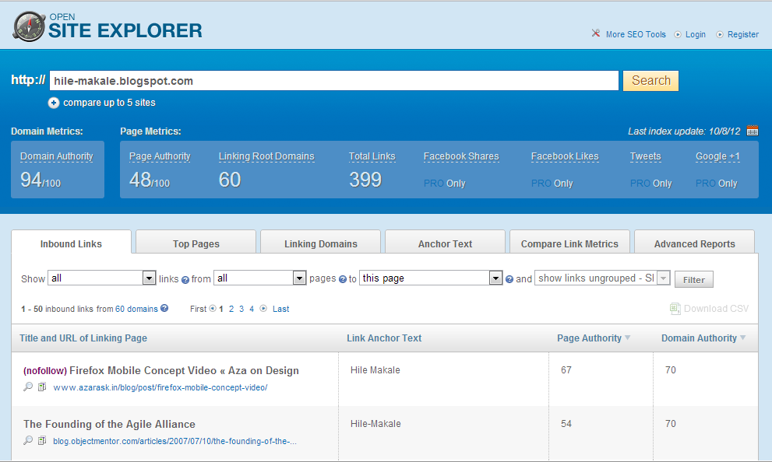The width and height of the screenshot is (772, 462).
Task: Click magnifier icon under Firefox Mobile Concept Video row
Action: (x=28, y=387)
